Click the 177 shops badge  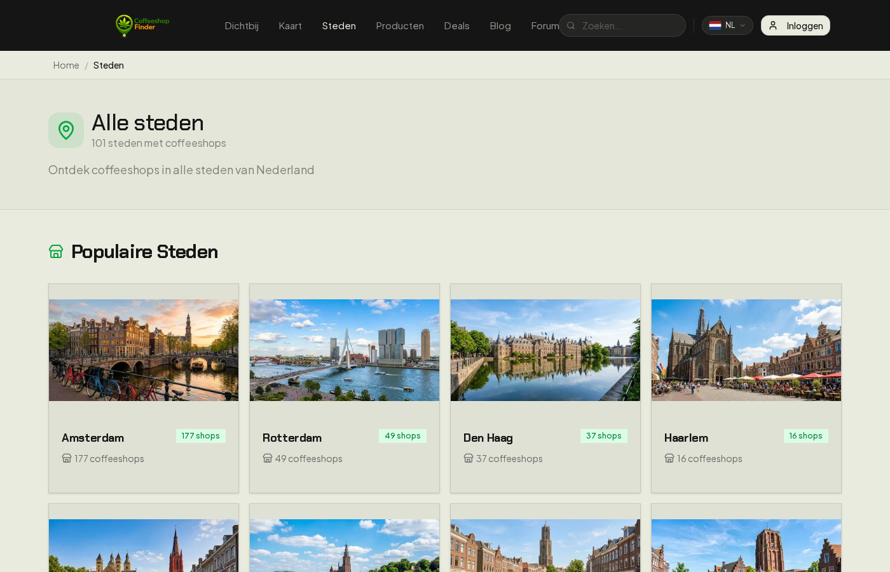point(201,436)
